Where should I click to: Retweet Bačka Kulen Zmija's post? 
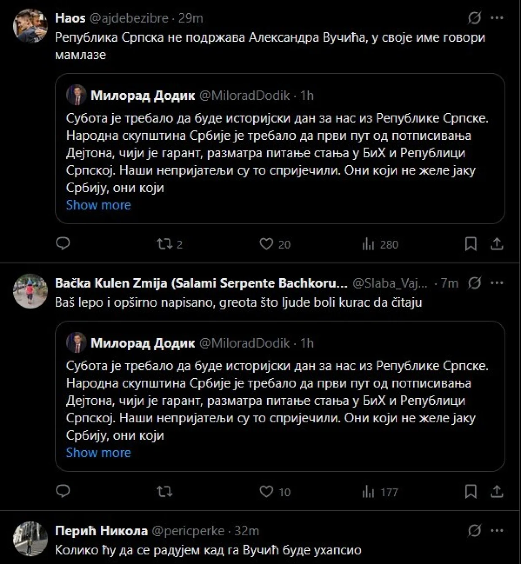coord(165,491)
